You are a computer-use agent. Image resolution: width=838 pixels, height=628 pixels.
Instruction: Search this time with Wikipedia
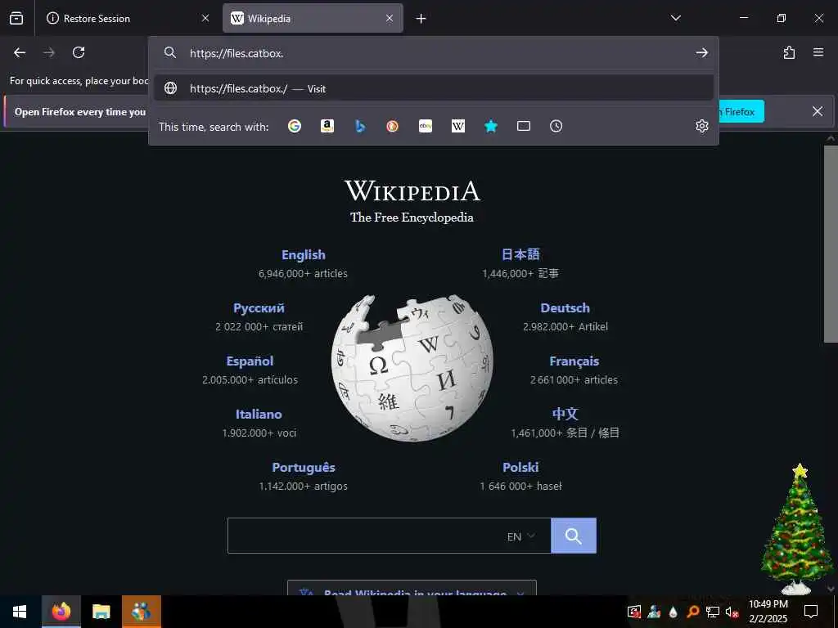458,126
